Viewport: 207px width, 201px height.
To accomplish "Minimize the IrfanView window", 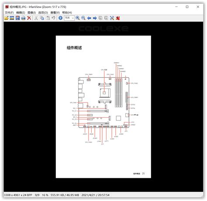I will coord(176,7).
